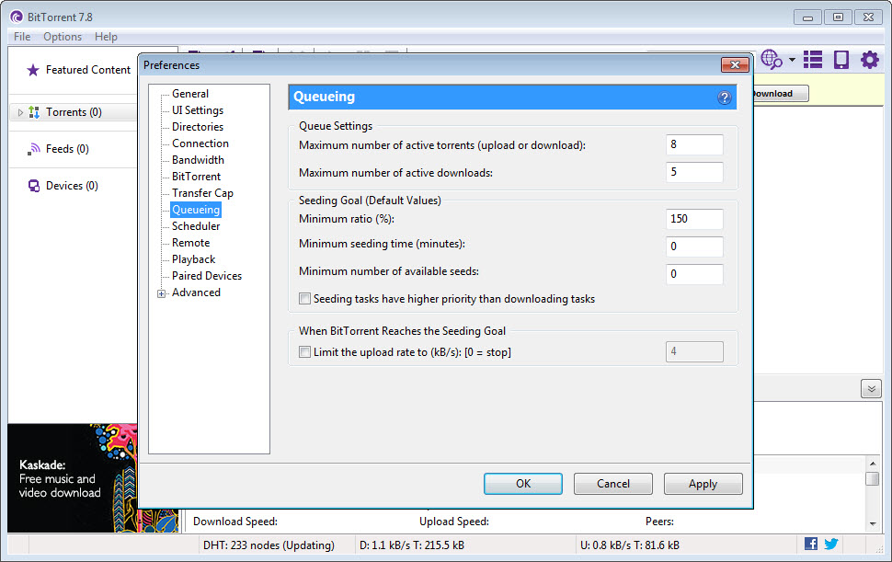Click the minimum available seeds field
892x562 pixels.
point(694,273)
